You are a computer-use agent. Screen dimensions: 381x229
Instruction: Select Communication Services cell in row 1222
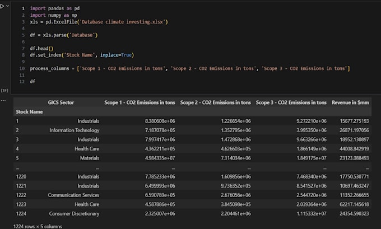pos(73,195)
